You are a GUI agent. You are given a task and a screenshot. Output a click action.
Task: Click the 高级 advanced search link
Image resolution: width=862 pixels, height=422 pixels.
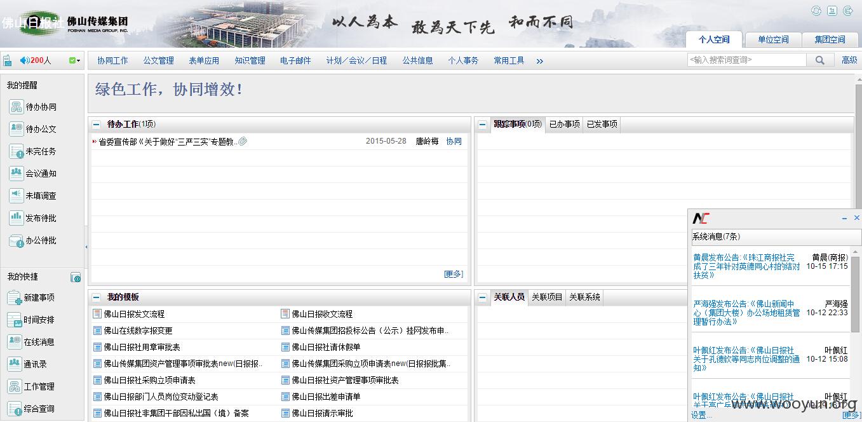(849, 60)
